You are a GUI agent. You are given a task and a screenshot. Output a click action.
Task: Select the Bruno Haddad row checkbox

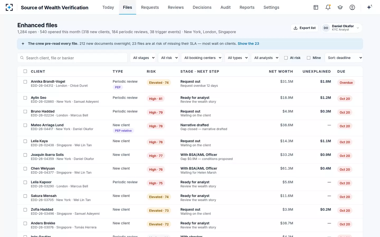tap(25, 111)
